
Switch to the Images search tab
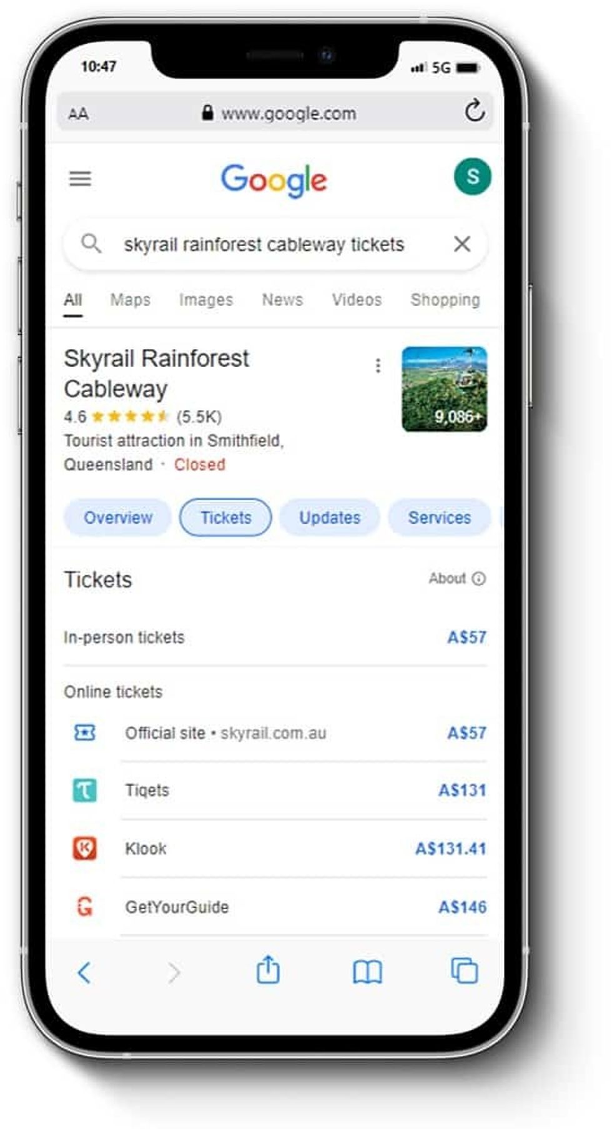click(x=206, y=300)
